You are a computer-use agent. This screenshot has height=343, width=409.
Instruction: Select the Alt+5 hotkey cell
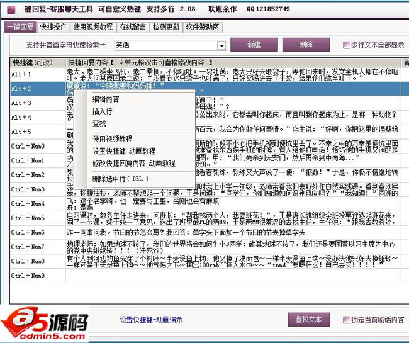pyautogui.click(x=38, y=132)
